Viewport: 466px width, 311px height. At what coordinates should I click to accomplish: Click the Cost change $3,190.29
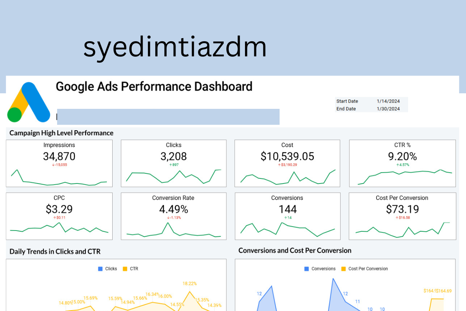[x=287, y=165]
